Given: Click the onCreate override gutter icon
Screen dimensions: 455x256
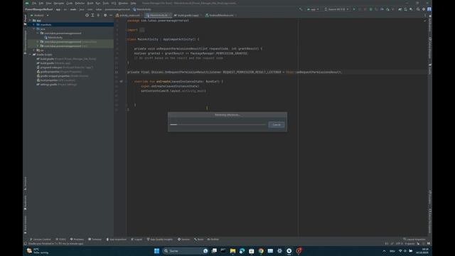Looking at the screenshot, I should (122, 82).
